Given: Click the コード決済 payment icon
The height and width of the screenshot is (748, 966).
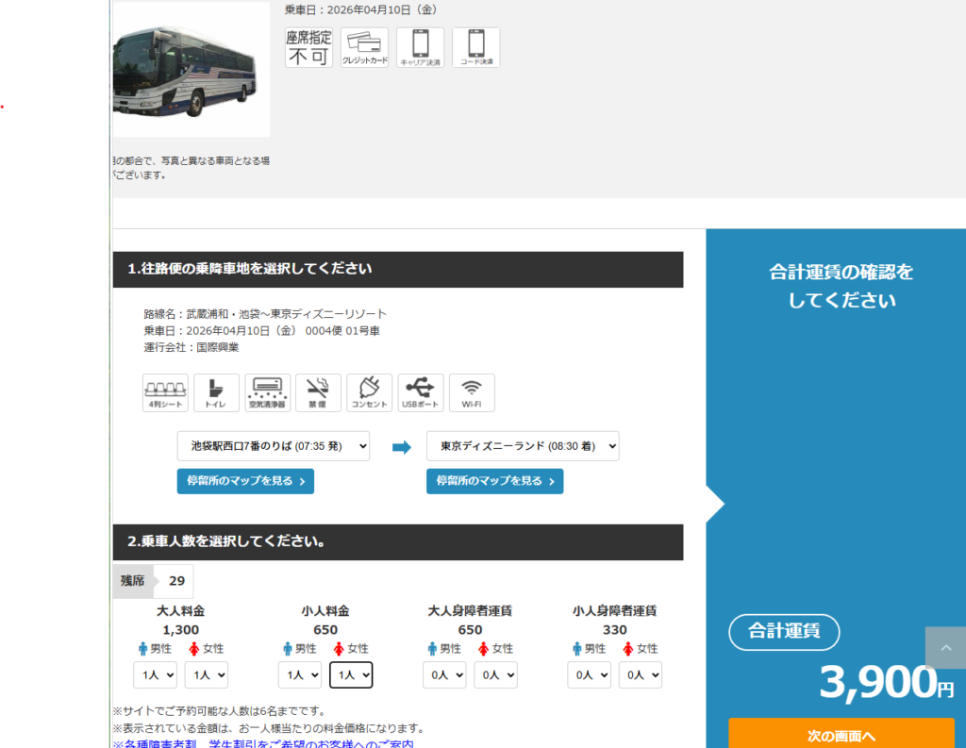Looking at the screenshot, I should coord(475,47).
